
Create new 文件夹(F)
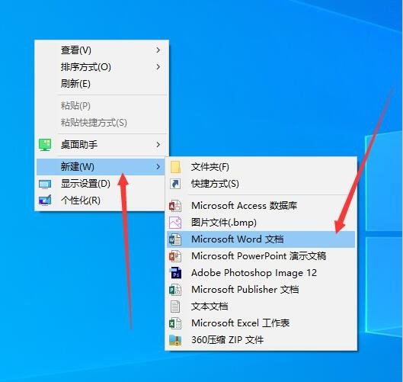261,167
